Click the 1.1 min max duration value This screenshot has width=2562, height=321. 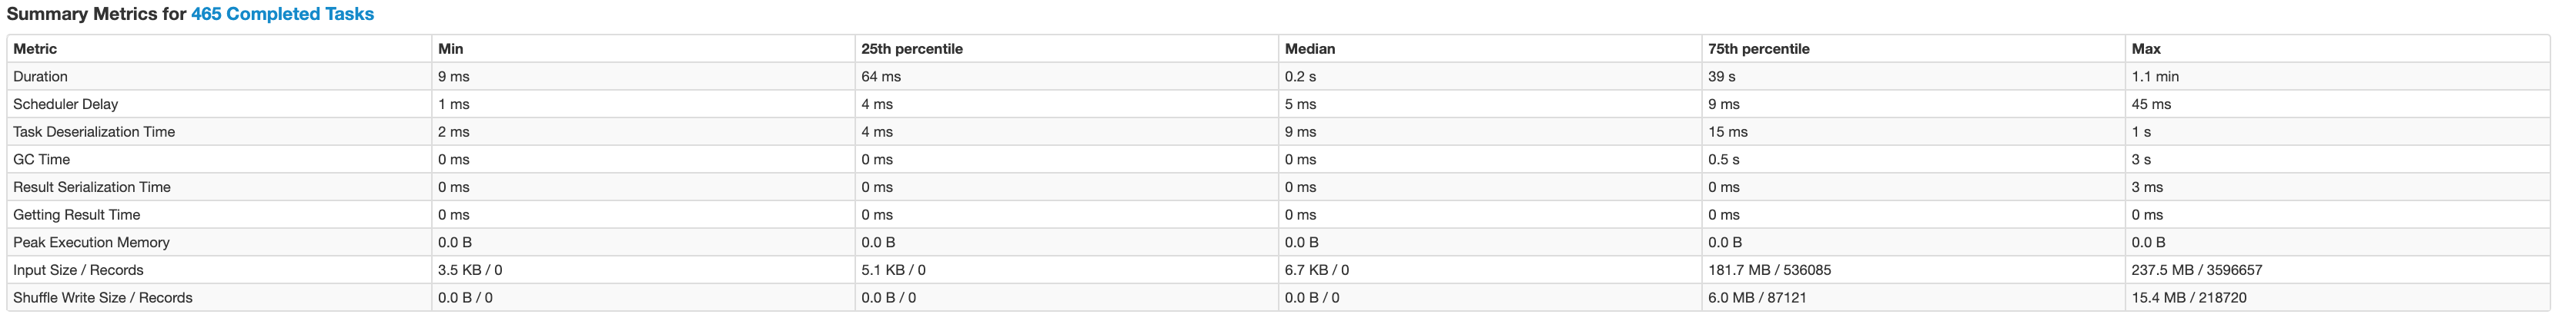pos(2156,76)
